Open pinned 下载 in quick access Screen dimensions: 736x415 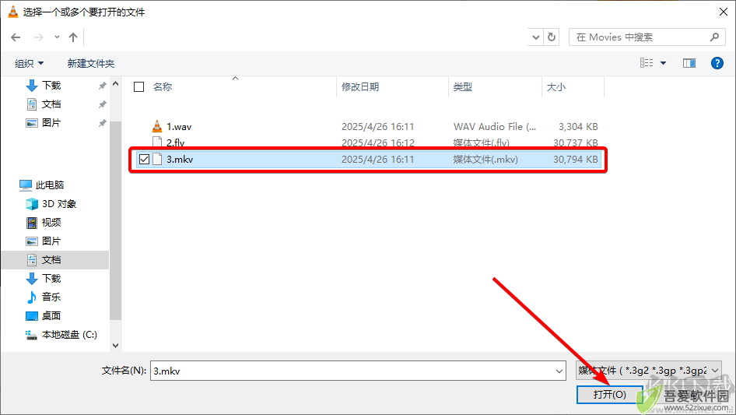[x=51, y=85]
